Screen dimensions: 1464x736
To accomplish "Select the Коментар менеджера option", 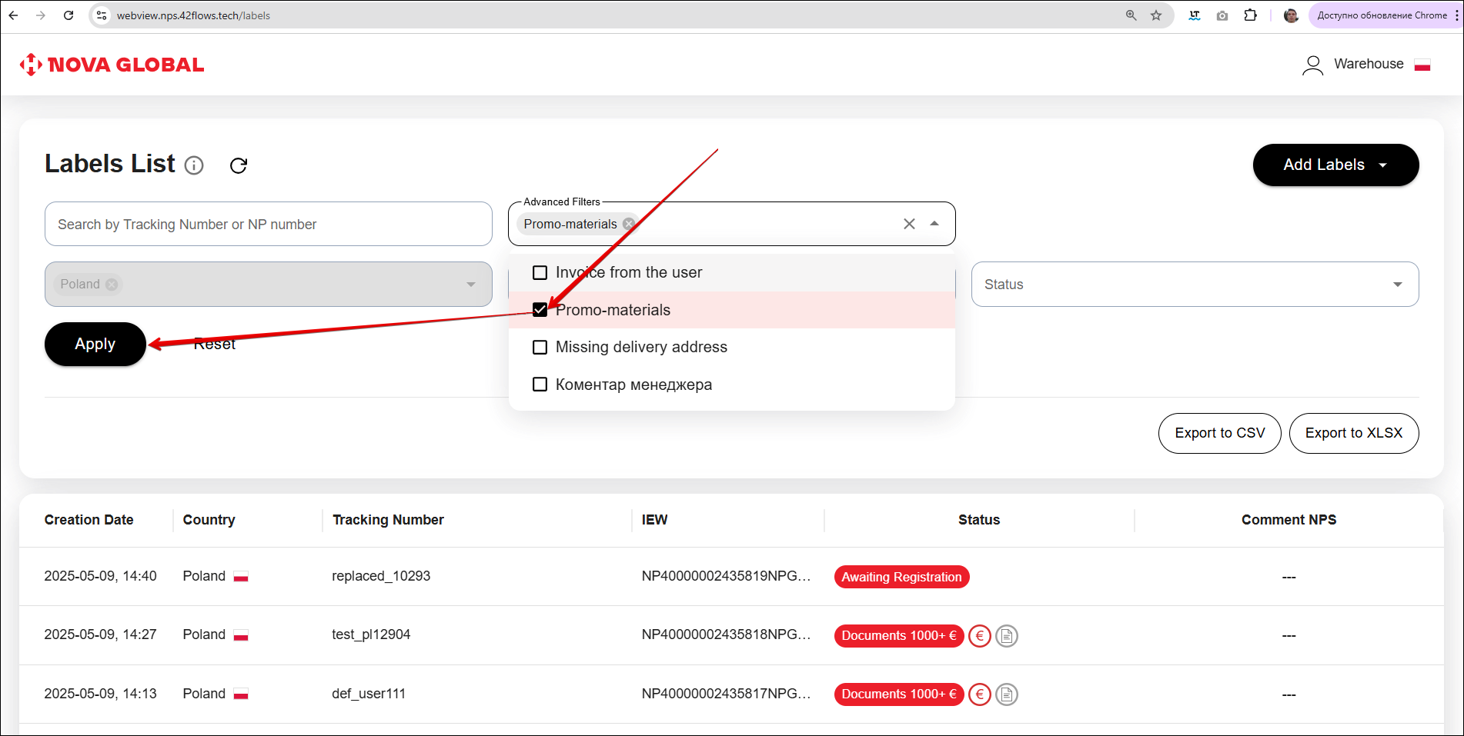I will point(540,385).
